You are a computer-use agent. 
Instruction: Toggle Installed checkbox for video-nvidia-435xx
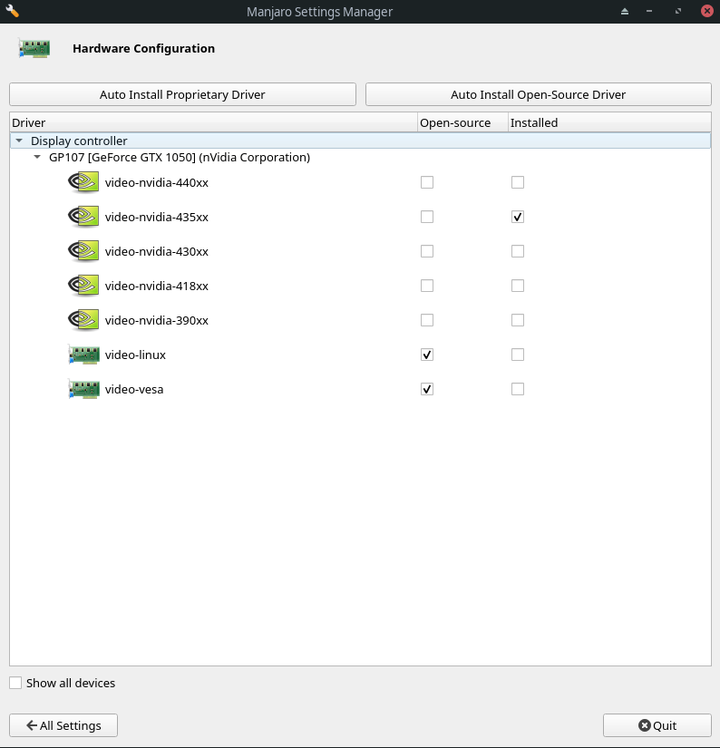[x=518, y=217]
